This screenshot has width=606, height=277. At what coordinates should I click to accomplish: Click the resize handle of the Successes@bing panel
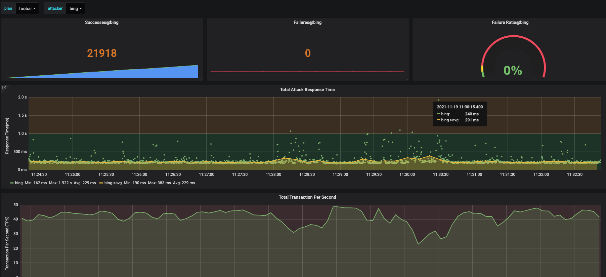(201, 79)
